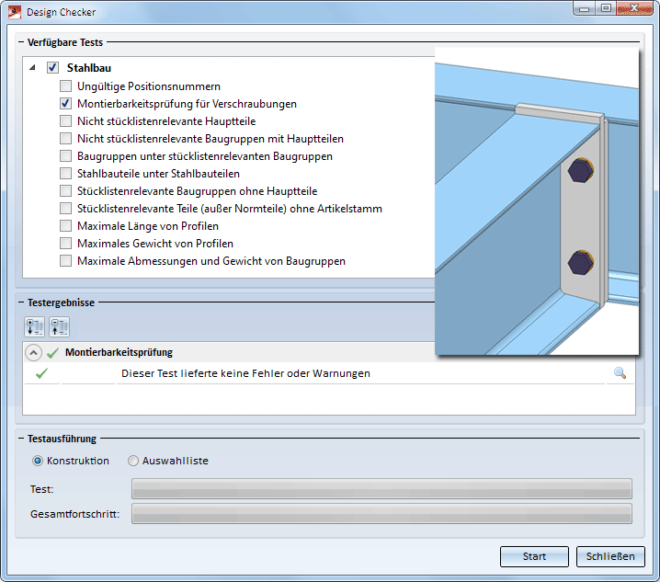Collapse the Montierbarkeitsprüfung result group
The image size is (660, 582).
click(34, 352)
